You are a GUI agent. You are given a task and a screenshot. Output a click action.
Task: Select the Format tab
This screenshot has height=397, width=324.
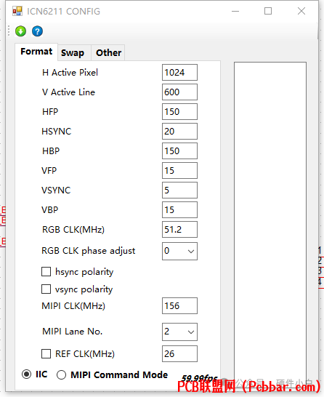36,52
